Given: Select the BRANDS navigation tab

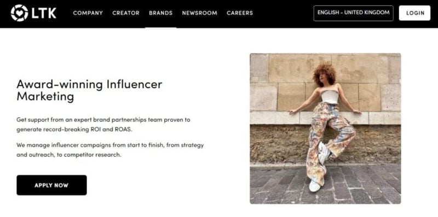Looking at the screenshot, I should 160,13.
